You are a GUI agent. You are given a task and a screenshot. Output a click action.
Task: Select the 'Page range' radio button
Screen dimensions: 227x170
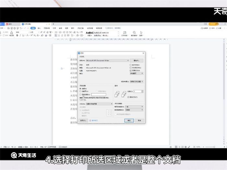pos(80,95)
